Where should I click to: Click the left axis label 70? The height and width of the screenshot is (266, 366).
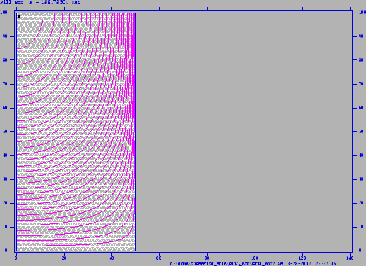click(5, 84)
